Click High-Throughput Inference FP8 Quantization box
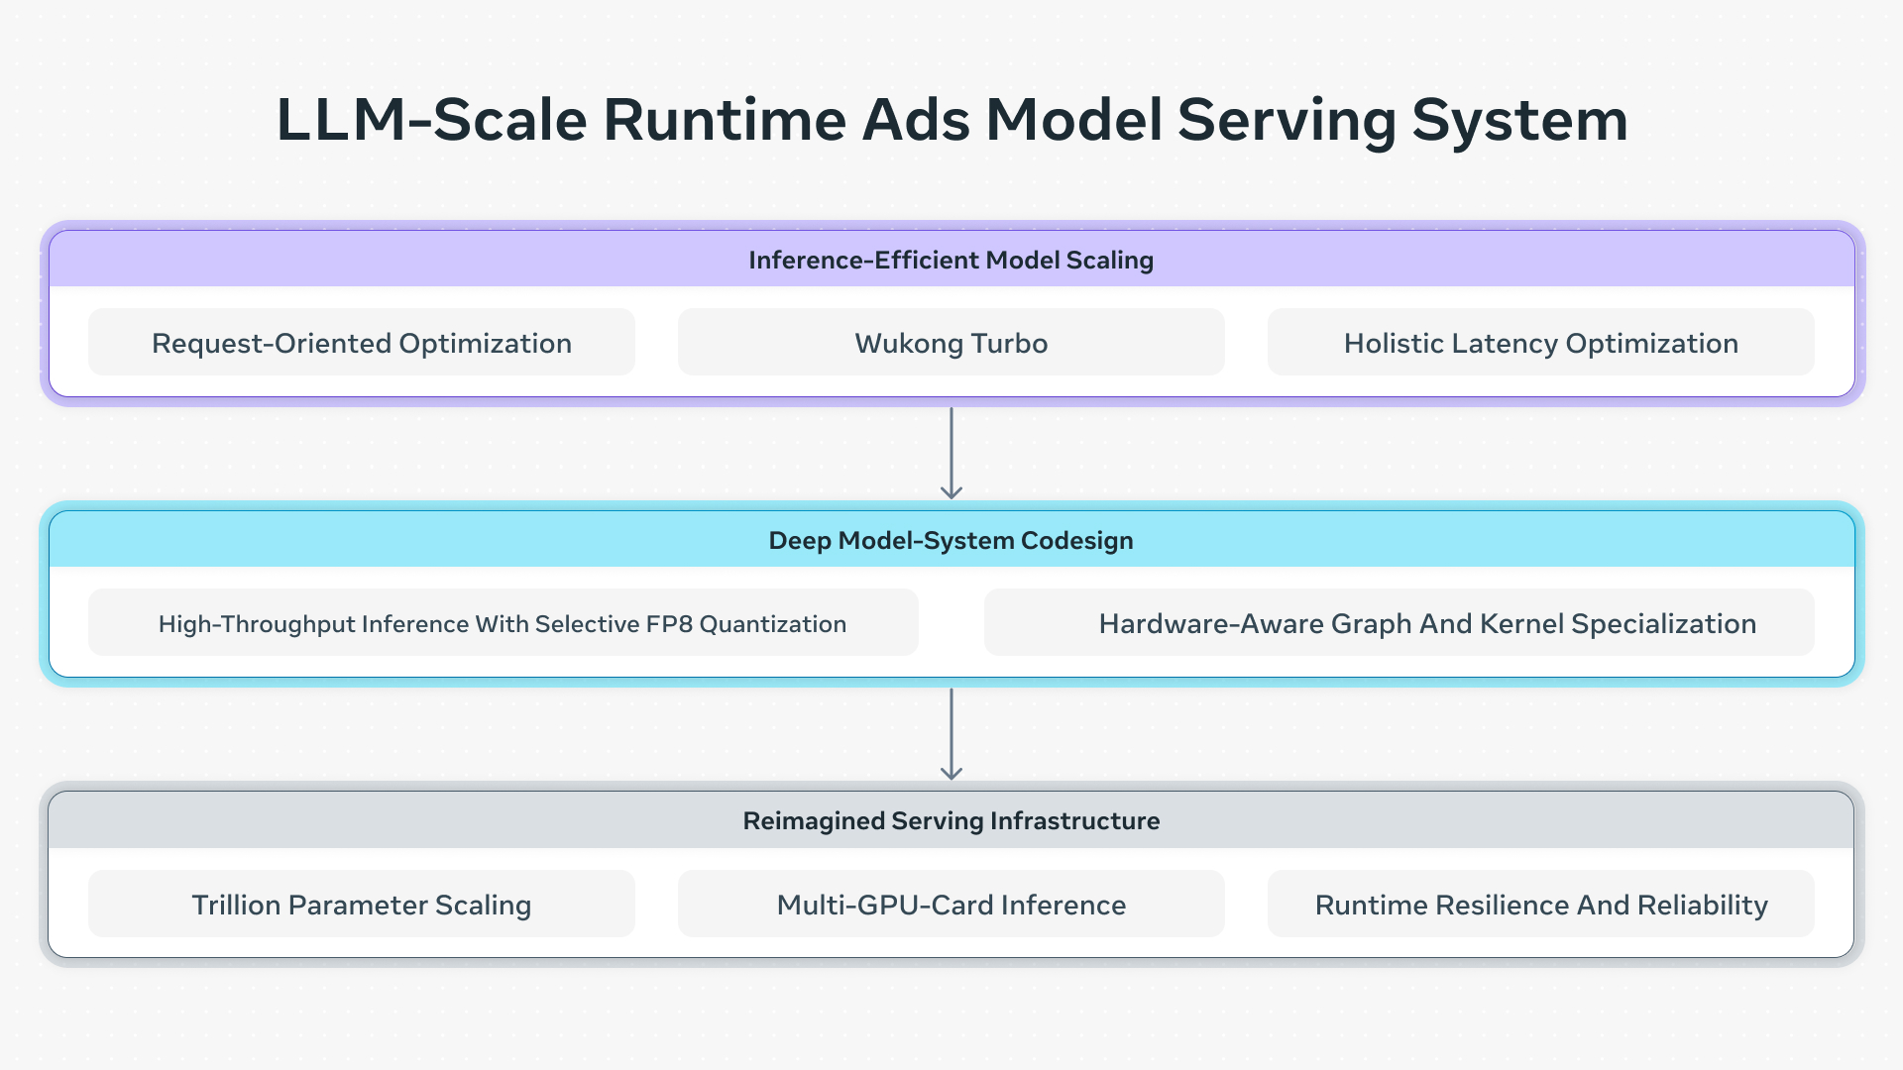Screen dimensions: 1903x1070 pyautogui.click(x=503, y=623)
